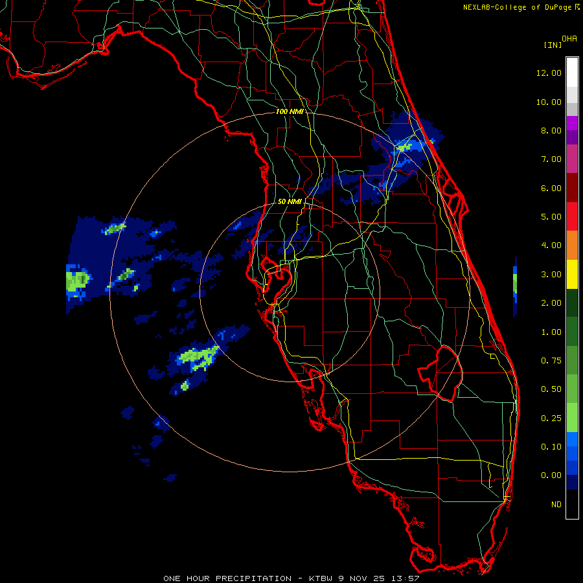Select the yellow swatch next to 3.00
Image resolution: width=583 pixels, height=583 pixels.
[572, 274]
